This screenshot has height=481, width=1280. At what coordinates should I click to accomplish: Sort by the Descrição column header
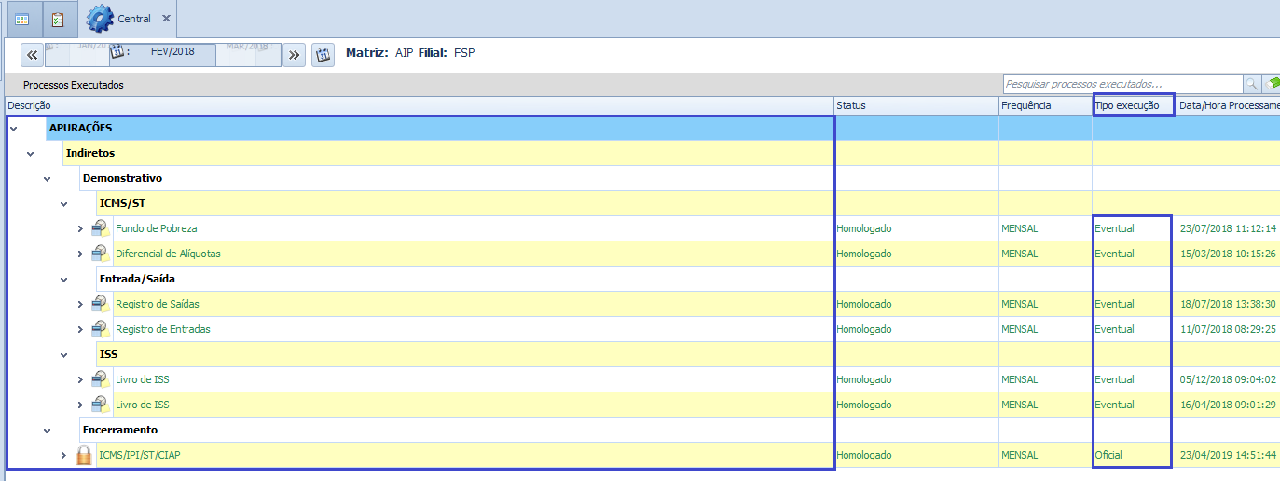[420, 105]
